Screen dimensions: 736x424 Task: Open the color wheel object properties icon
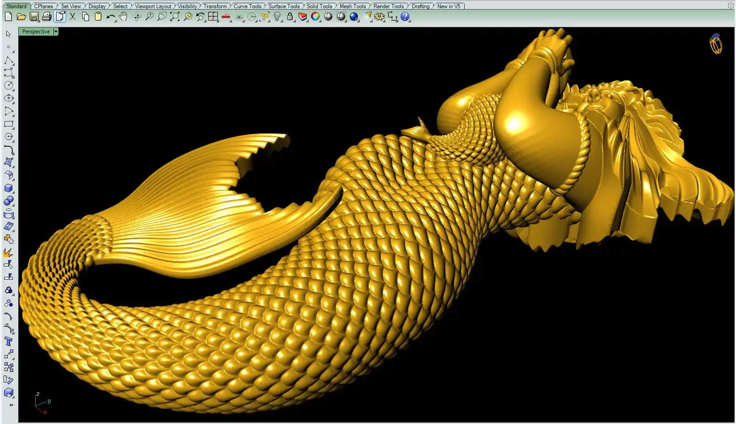pyautogui.click(x=315, y=17)
